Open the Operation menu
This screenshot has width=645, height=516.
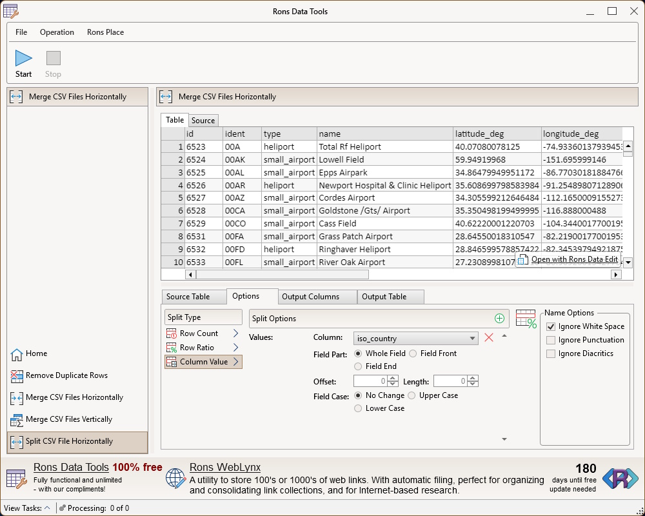click(x=57, y=32)
